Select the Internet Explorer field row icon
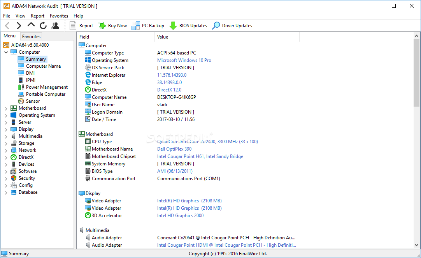 coord(88,75)
